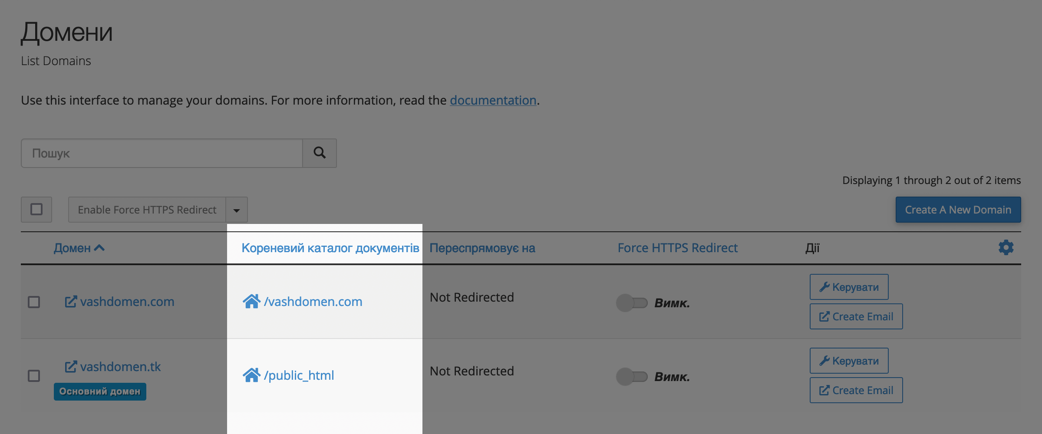Toggle Force HTTPS Redirect for vashdomen.com
Viewport: 1042px width, 434px height.
[x=632, y=302]
